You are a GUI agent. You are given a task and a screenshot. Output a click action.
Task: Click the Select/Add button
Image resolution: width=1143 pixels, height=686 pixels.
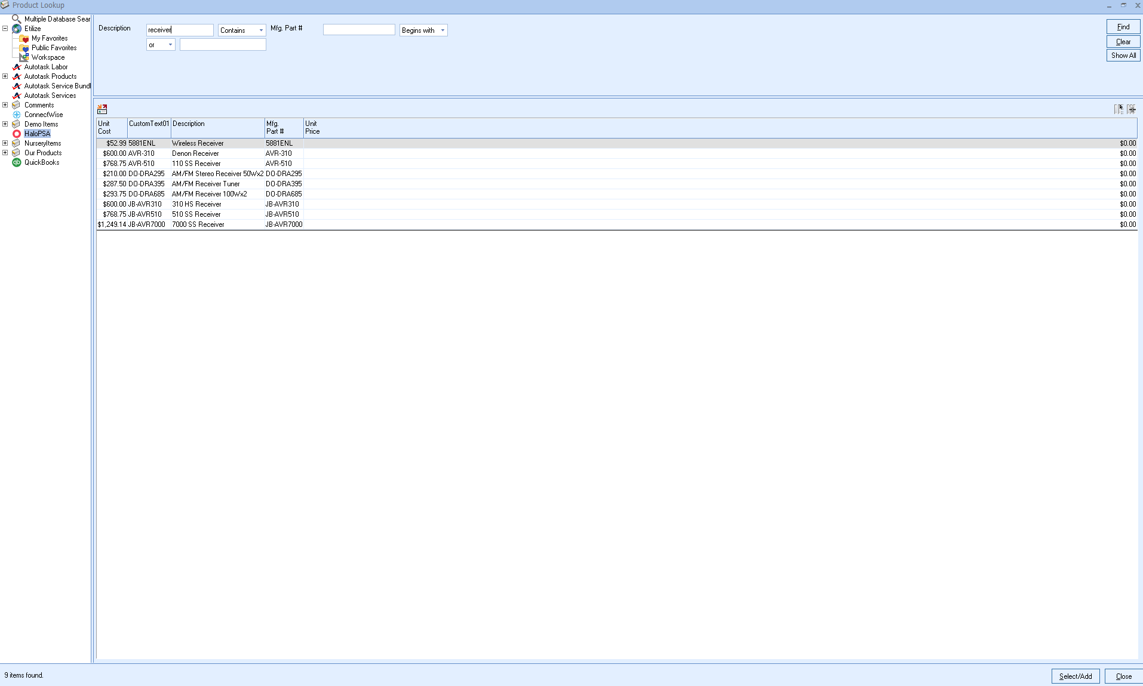(x=1075, y=676)
